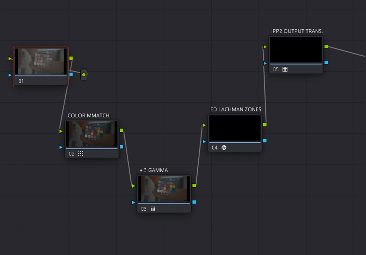The height and width of the screenshot is (255, 366).
Task: Click node 05 blue key input triangle
Action: [265, 63]
